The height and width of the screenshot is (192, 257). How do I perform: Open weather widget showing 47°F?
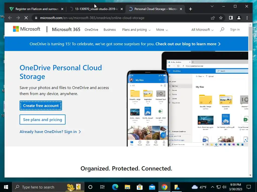coord(199,187)
